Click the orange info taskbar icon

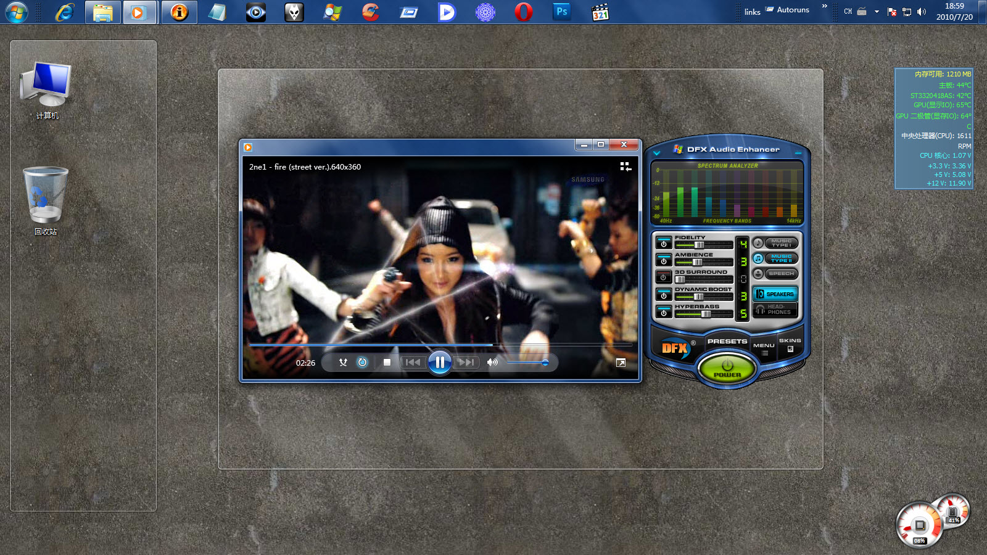[180, 12]
